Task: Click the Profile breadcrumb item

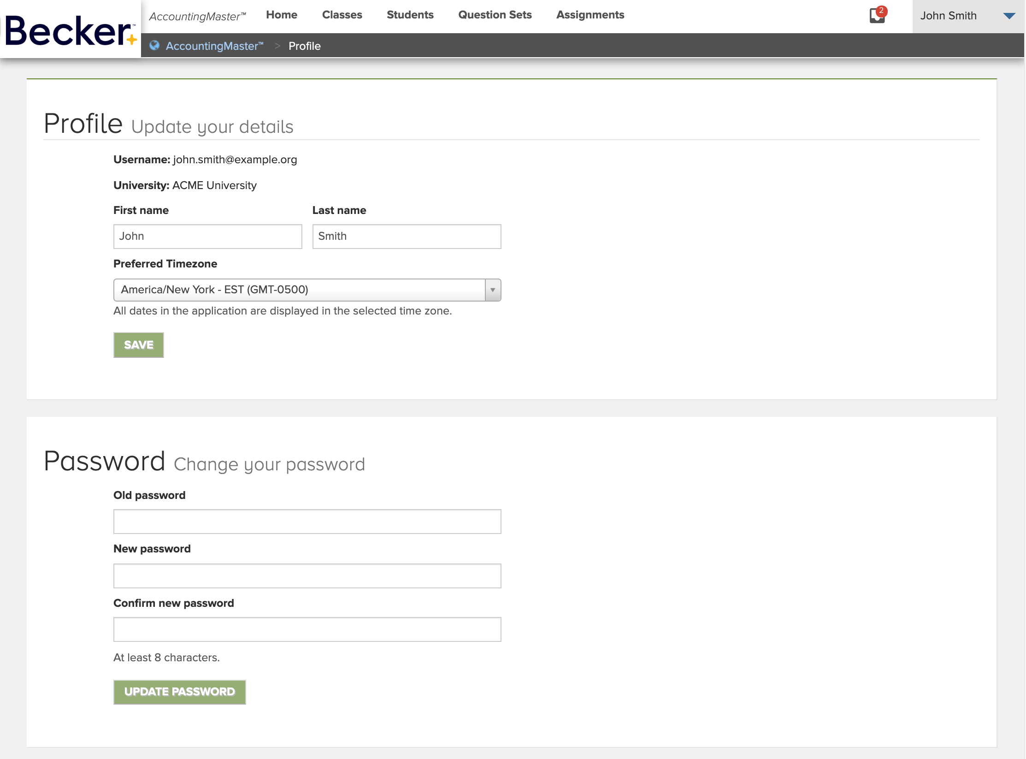Action: (305, 46)
